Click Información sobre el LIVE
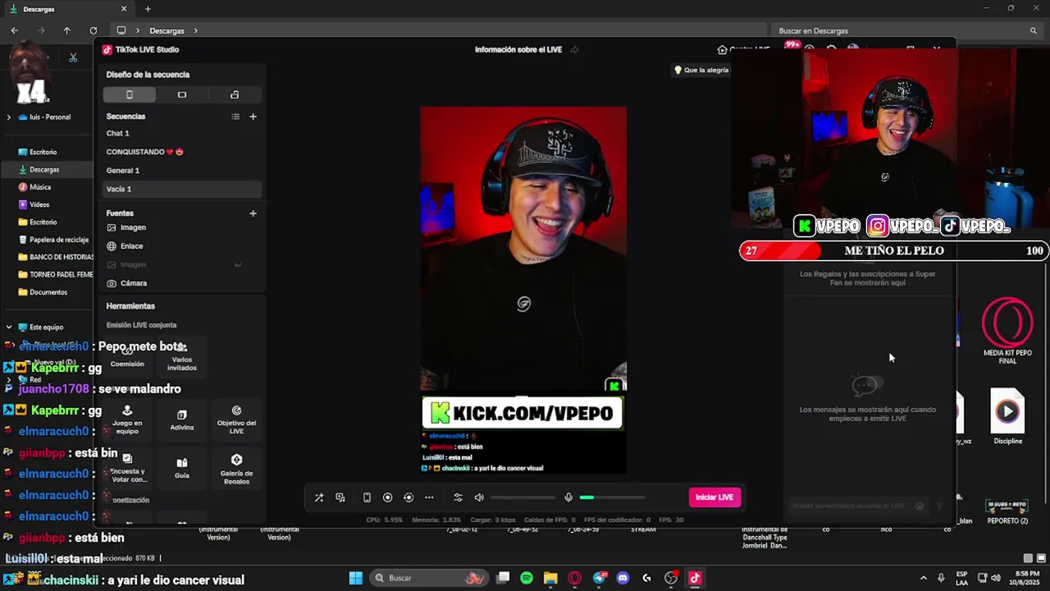The height and width of the screenshot is (591, 1050). (518, 49)
